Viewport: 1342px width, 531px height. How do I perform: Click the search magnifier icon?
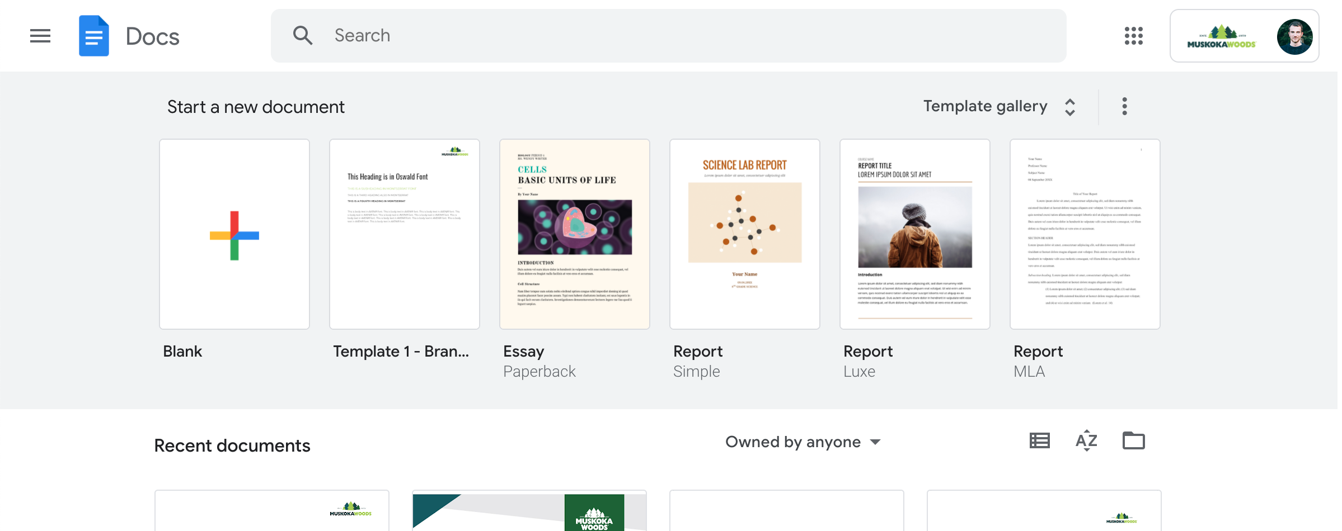click(303, 36)
